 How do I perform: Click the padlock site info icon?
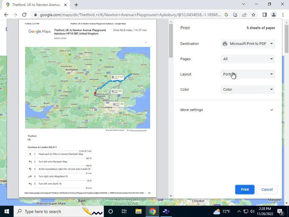point(36,15)
